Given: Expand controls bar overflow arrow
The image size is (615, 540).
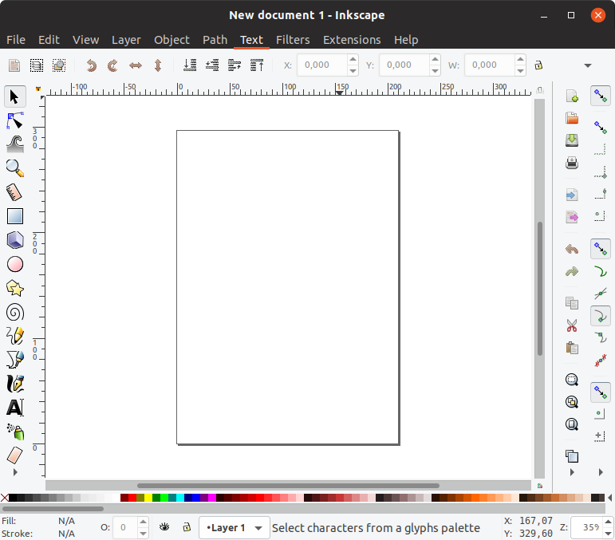Looking at the screenshot, I should pyautogui.click(x=588, y=65).
